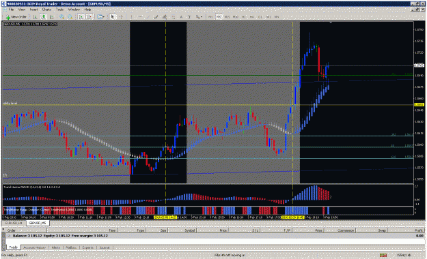Viewport: 427px width, 259px height.
Task: Open the Experts tab
Action: pos(87,247)
